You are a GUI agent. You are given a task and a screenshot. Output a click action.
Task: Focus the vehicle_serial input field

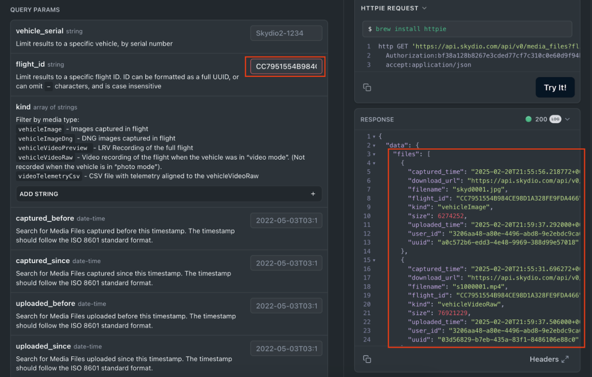pos(286,33)
